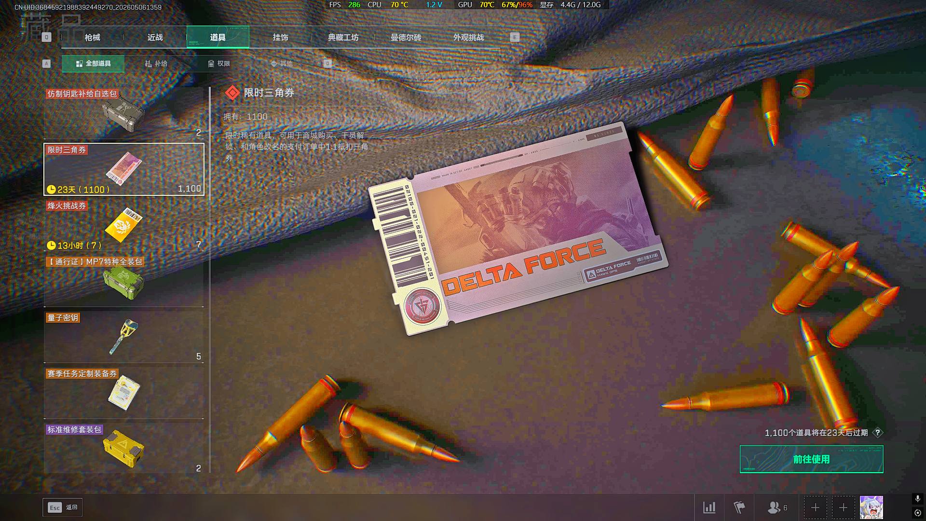Select the 仿制钥匙补给自选包 item
Image resolution: width=926 pixels, height=521 pixels.
124,113
